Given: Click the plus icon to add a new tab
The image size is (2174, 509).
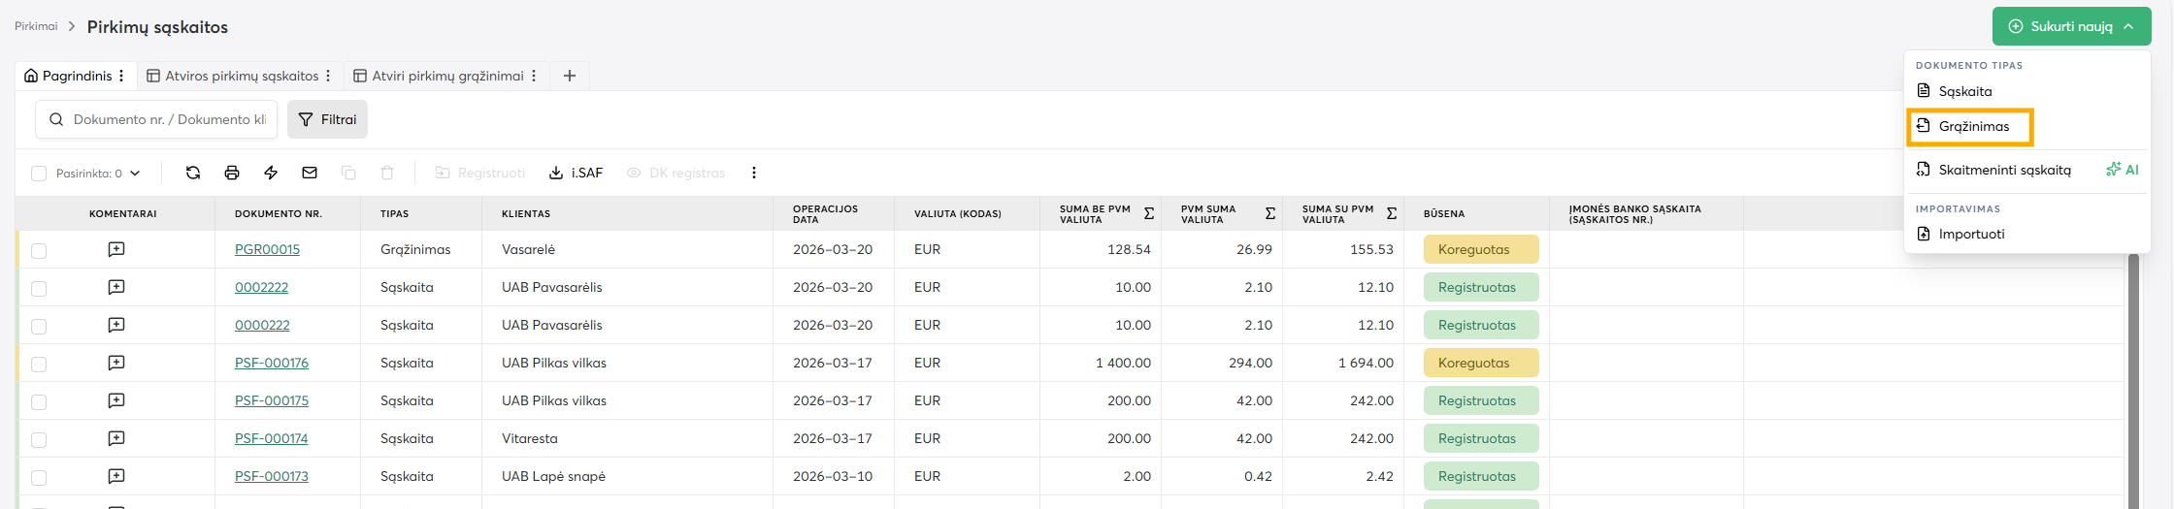Looking at the screenshot, I should click(x=570, y=76).
